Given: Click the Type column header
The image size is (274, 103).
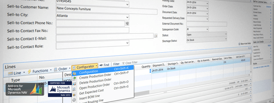Looking at the screenshot, I should 16,80.
